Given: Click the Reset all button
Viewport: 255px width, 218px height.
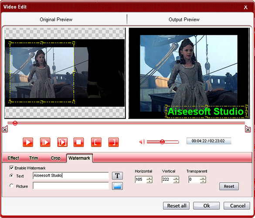Looking at the screenshot, I should pos(176,206).
